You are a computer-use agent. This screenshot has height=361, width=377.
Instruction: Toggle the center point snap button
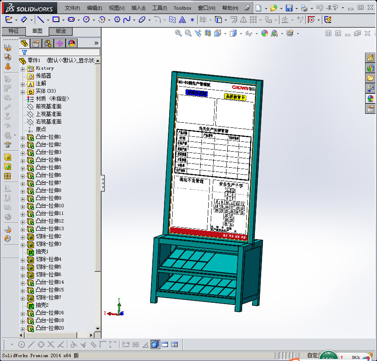[22, 344]
